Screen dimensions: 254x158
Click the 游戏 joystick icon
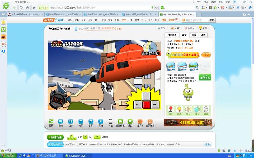click(171, 109)
